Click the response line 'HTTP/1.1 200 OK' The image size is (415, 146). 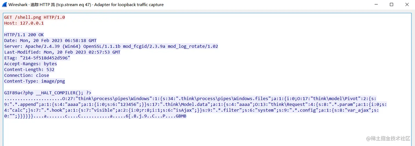click(x=24, y=35)
